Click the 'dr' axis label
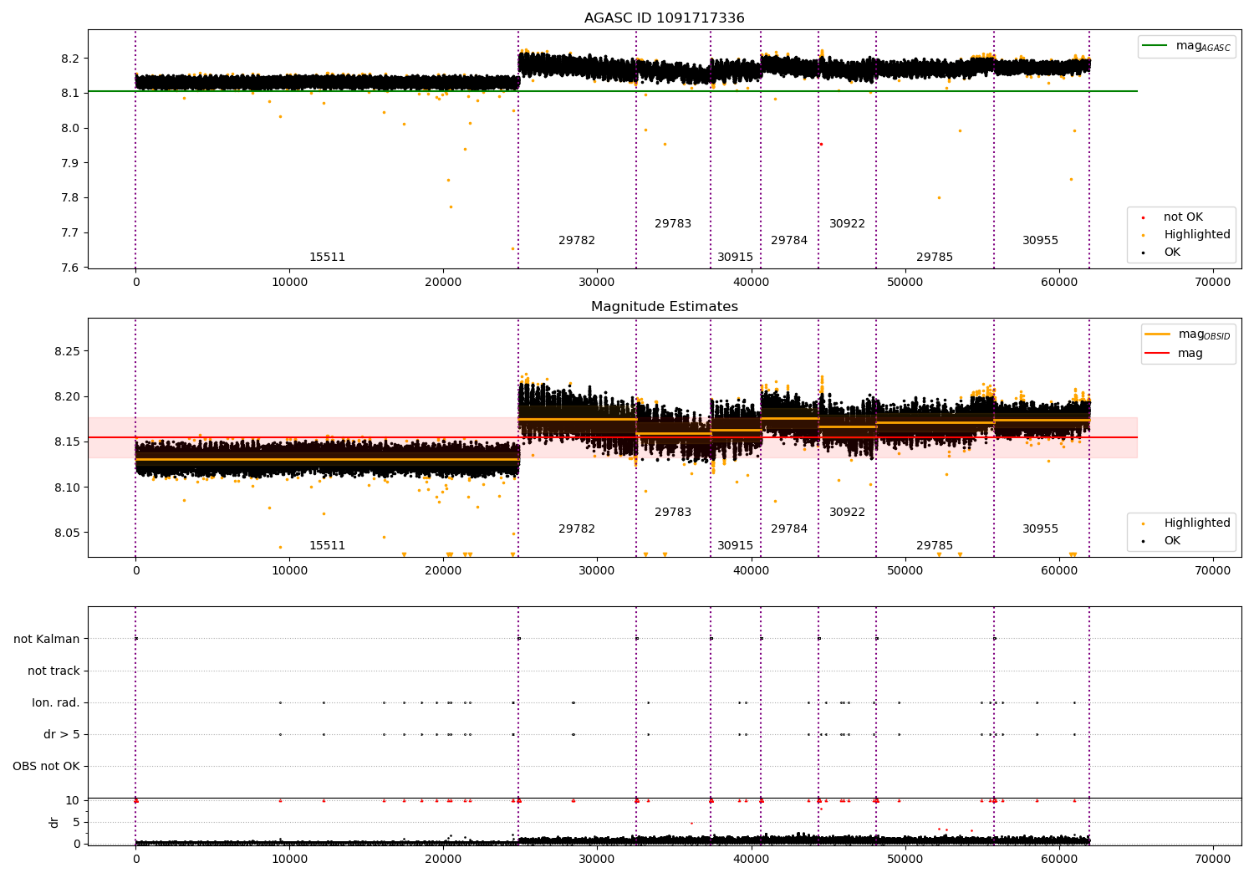Viewport: 1254px width, 878px height. click(54, 822)
